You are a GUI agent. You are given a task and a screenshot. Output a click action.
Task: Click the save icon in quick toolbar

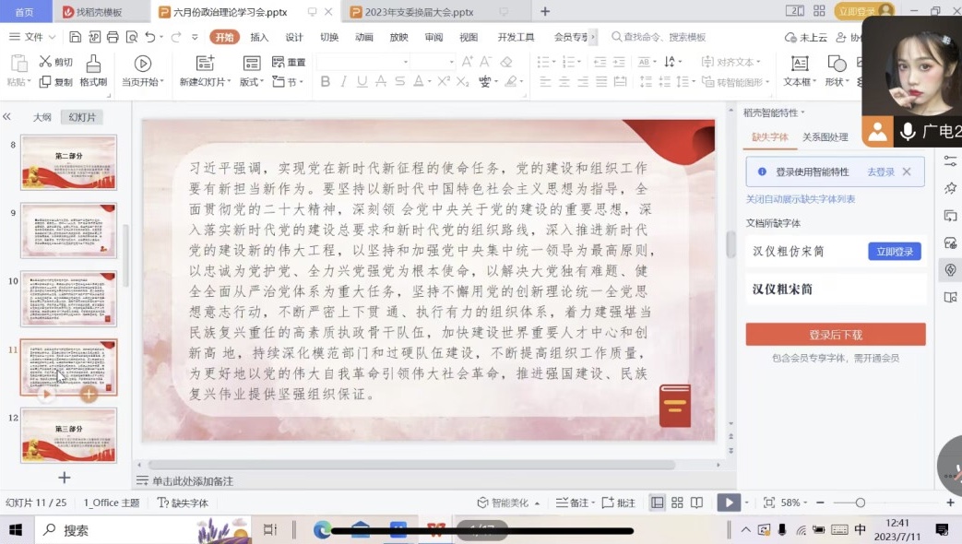76,37
